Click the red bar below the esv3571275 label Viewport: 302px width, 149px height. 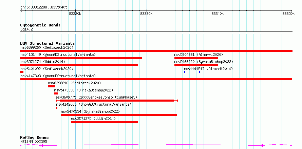(x=105, y=122)
